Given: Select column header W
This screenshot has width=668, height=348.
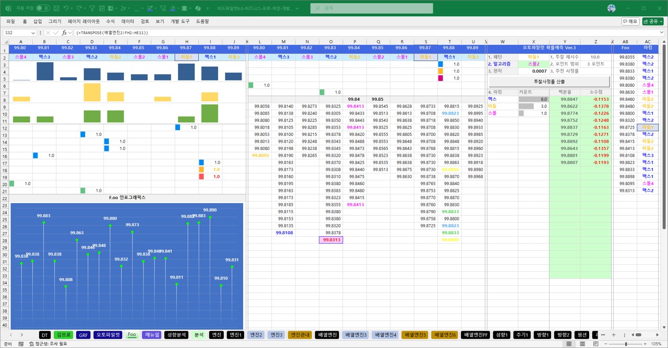Looking at the screenshot, I should tap(503, 41).
